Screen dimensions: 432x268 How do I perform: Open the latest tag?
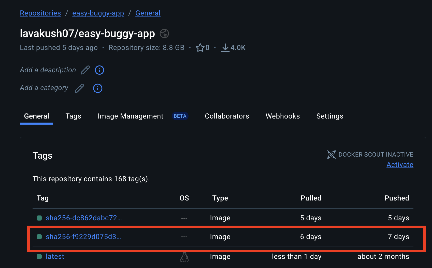click(x=55, y=257)
